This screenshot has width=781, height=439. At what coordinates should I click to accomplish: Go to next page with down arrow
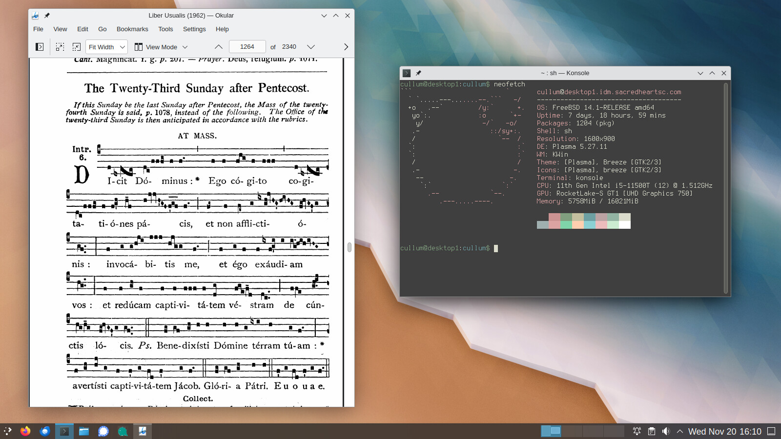tap(311, 47)
